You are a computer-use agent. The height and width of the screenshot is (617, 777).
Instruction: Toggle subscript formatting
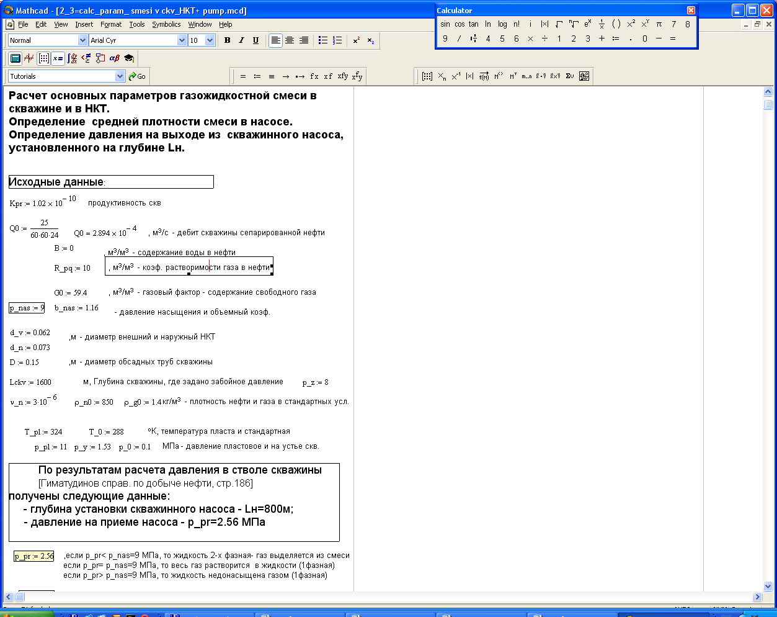(371, 40)
